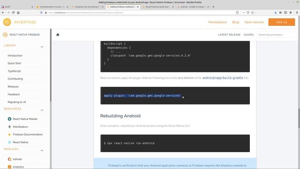300x169 pixels.
Task: Click the classpath google-services code line
Action: (150, 55)
